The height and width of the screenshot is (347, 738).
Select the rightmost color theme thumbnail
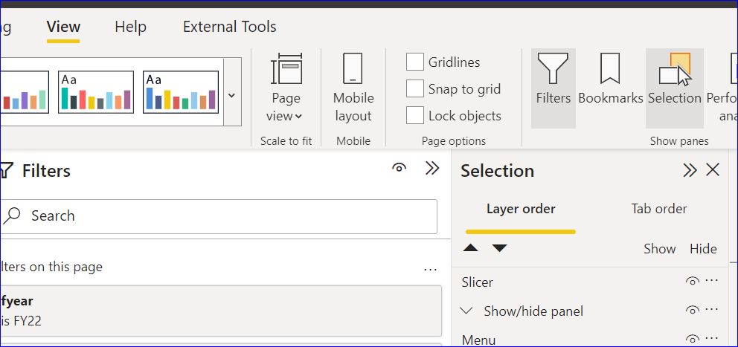click(x=181, y=92)
